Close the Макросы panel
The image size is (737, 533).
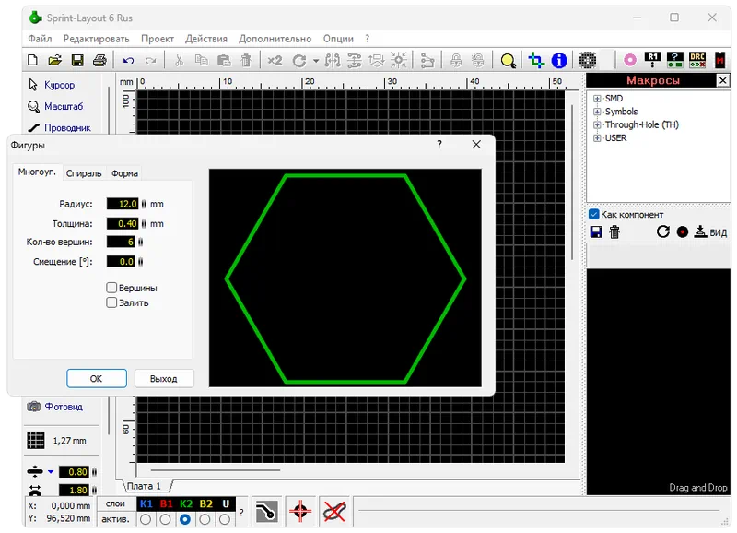(x=722, y=80)
